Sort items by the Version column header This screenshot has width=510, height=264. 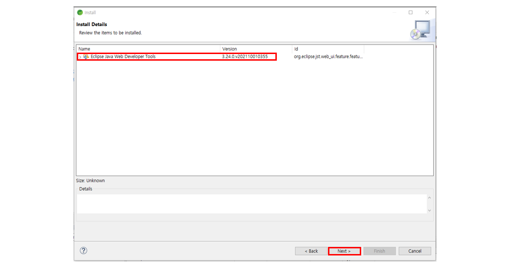pyautogui.click(x=256, y=49)
